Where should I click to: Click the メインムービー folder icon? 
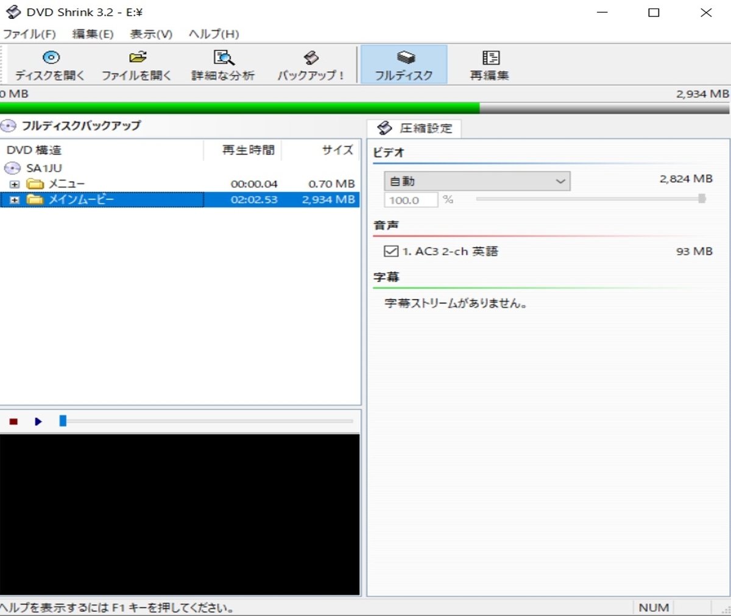tap(35, 199)
